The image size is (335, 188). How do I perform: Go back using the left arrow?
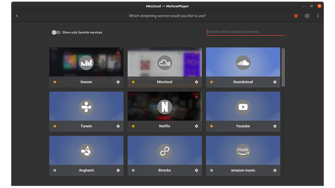coord(17,16)
